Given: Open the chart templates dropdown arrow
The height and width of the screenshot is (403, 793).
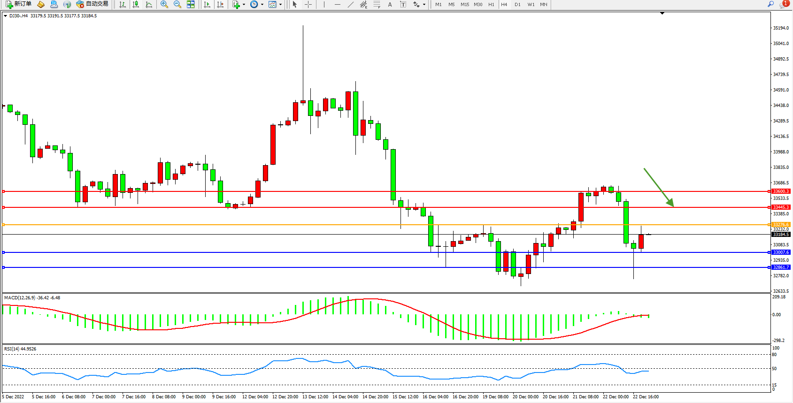Looking at the screenshot, I should (280, 4).
